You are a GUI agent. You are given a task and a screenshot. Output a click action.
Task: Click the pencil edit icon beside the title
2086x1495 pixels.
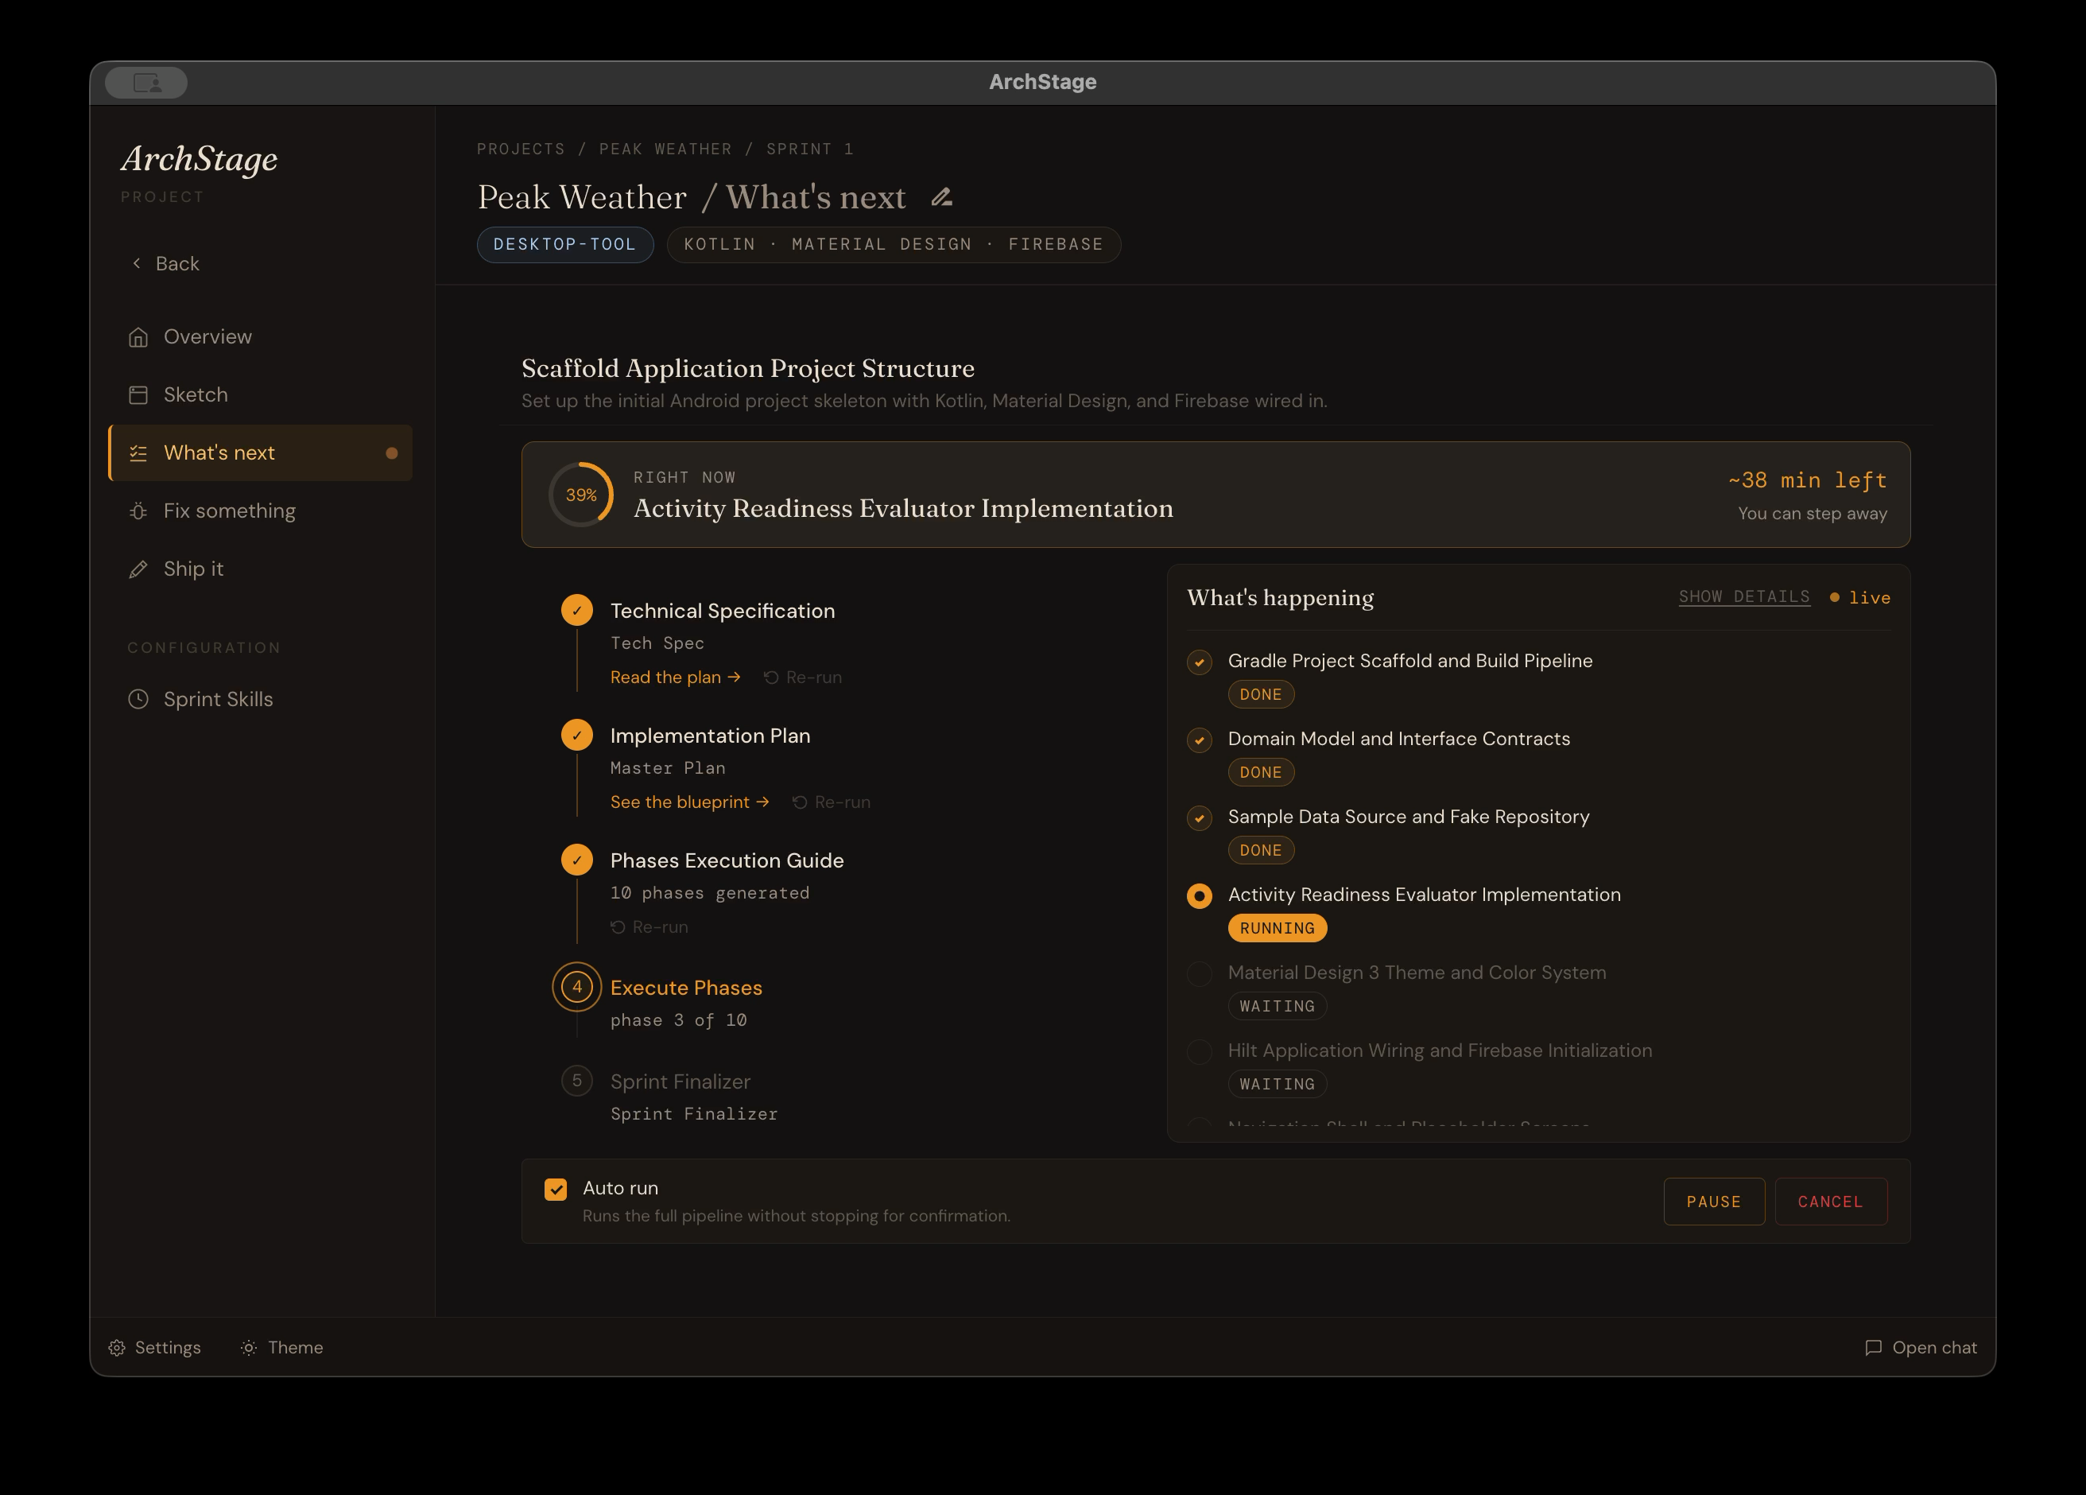point(941,197)
